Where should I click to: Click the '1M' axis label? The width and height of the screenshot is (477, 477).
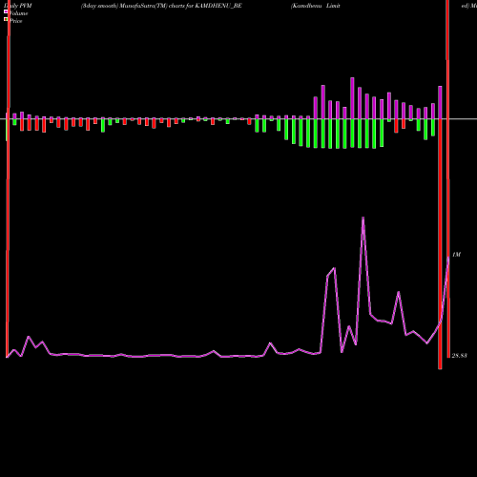pos(456,255)
